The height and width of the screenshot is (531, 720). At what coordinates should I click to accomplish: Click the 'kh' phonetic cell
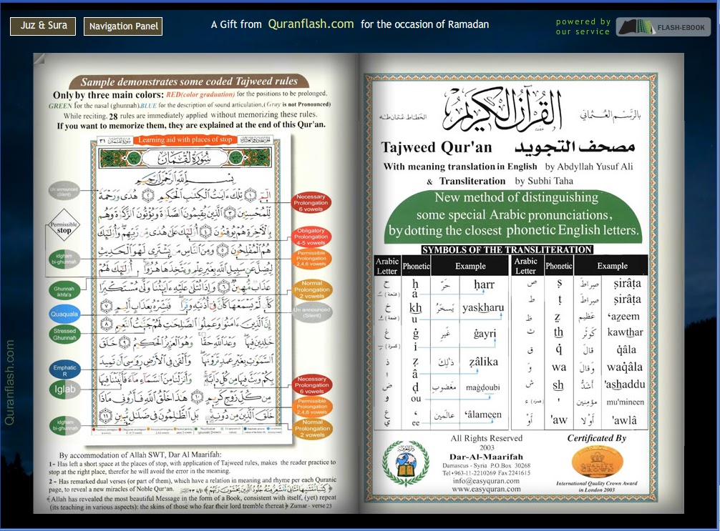coord(416,308)
